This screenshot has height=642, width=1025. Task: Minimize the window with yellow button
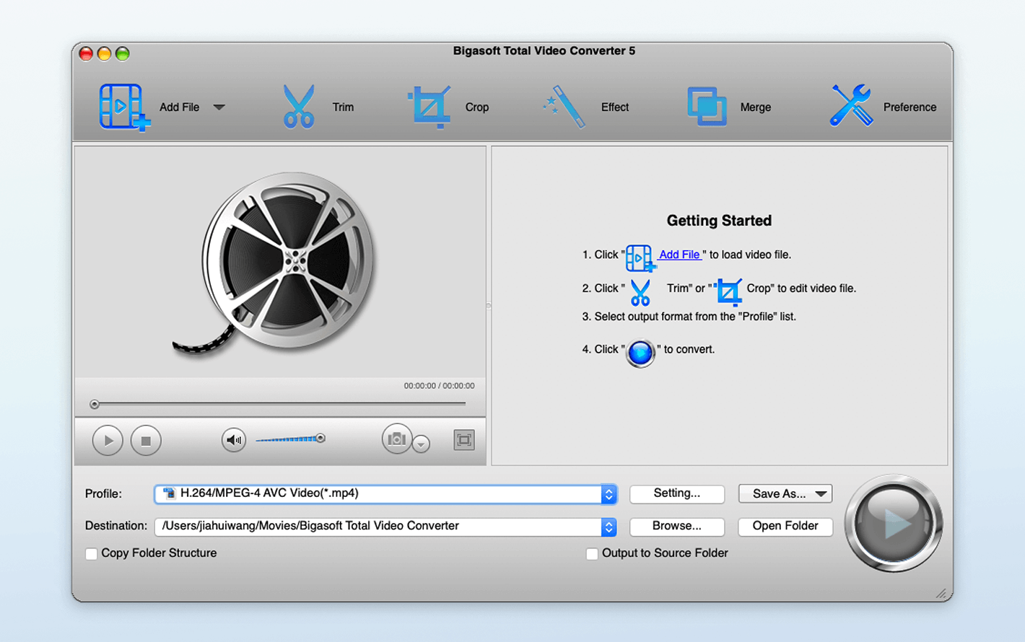pos(104,53)
